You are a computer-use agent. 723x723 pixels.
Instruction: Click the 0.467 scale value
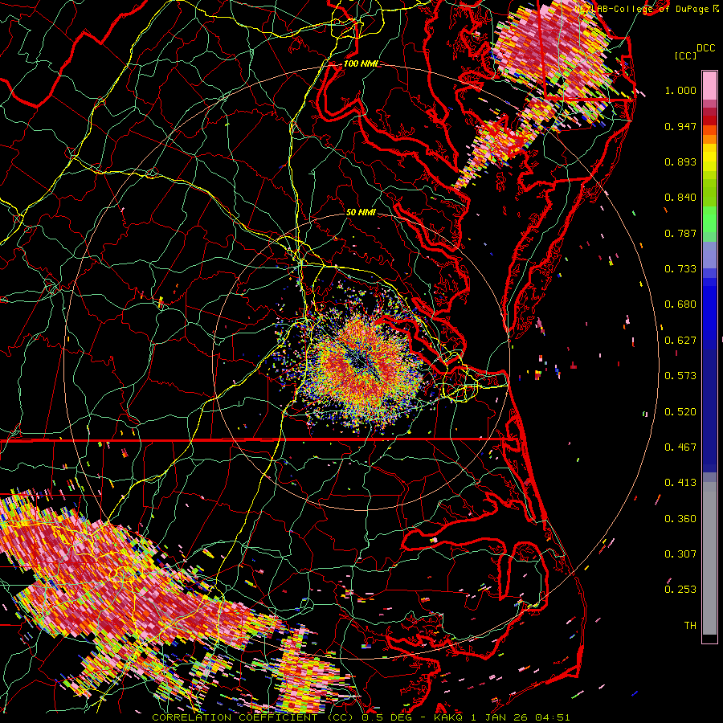click(680, 447)
